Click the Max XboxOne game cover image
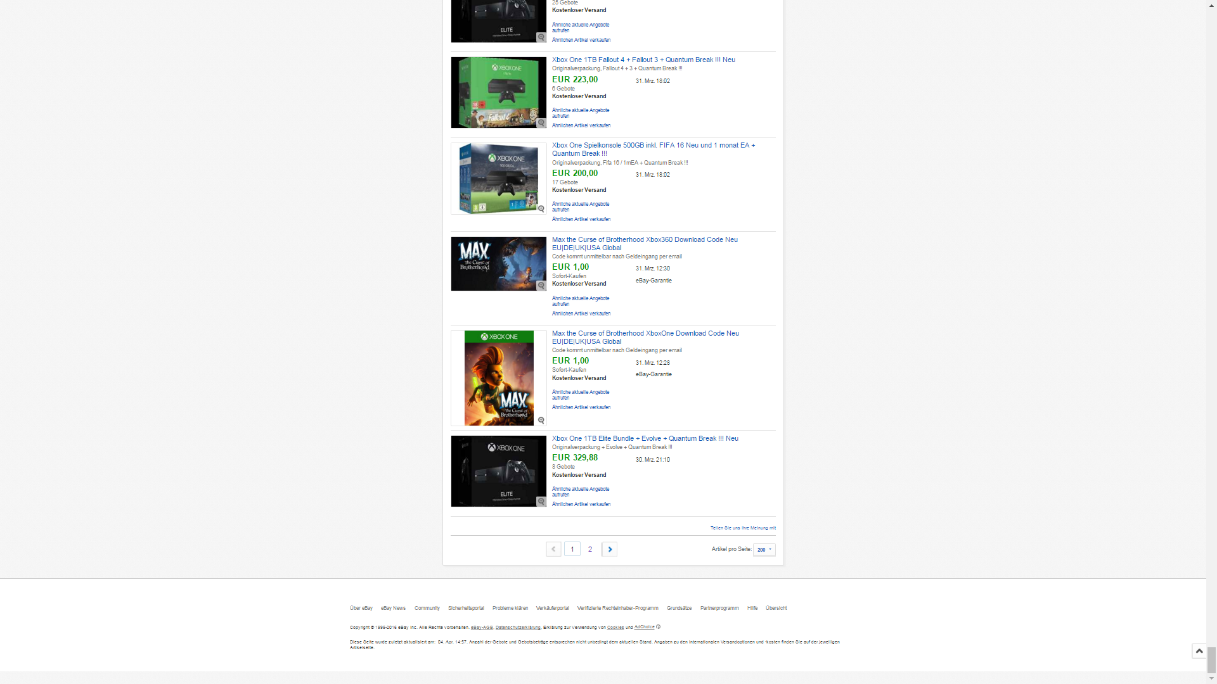The height and width of the screenshot is (684, 1217). 499,378
